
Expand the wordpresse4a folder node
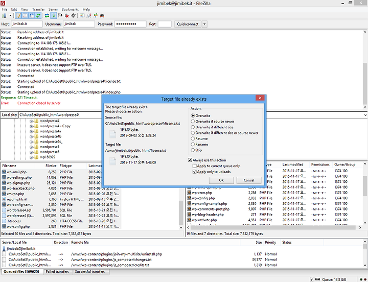pyautogui.click(x=31, y=131)
